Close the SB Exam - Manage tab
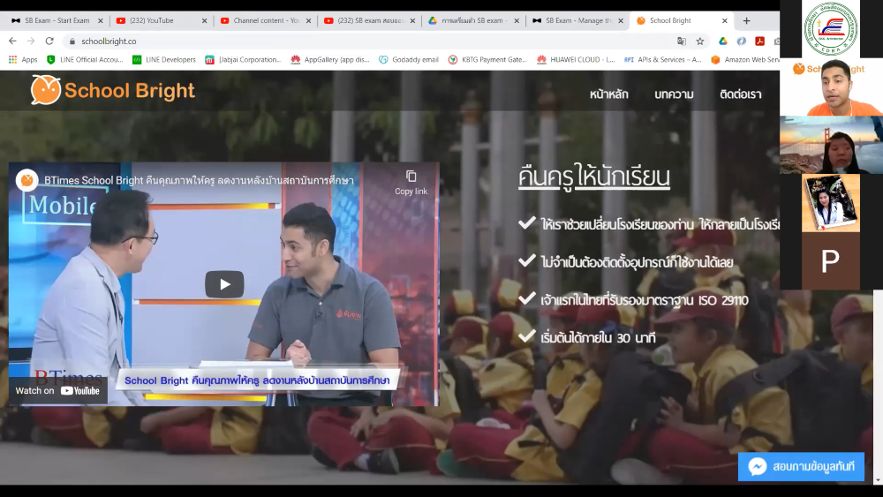This screenshot has width=883, height=497. point(621,21)
